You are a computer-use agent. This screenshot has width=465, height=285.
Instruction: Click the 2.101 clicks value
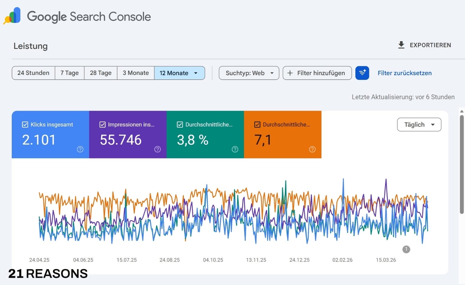point(39,140)
